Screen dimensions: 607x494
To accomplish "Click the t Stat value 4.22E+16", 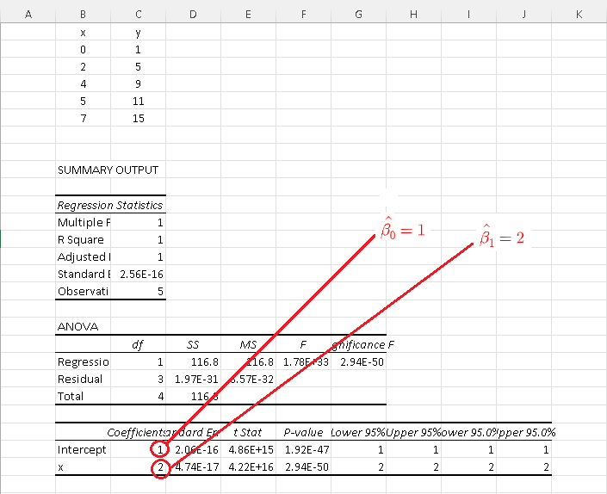I will [x=248, y=467].
